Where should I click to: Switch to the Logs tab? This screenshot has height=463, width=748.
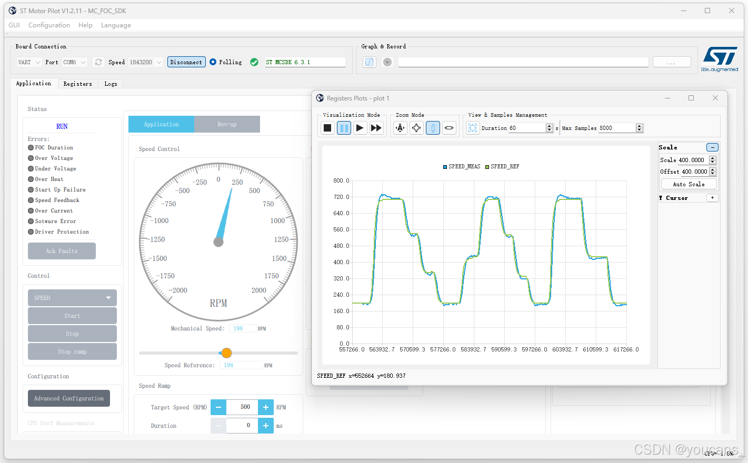(x=111, y=84)
